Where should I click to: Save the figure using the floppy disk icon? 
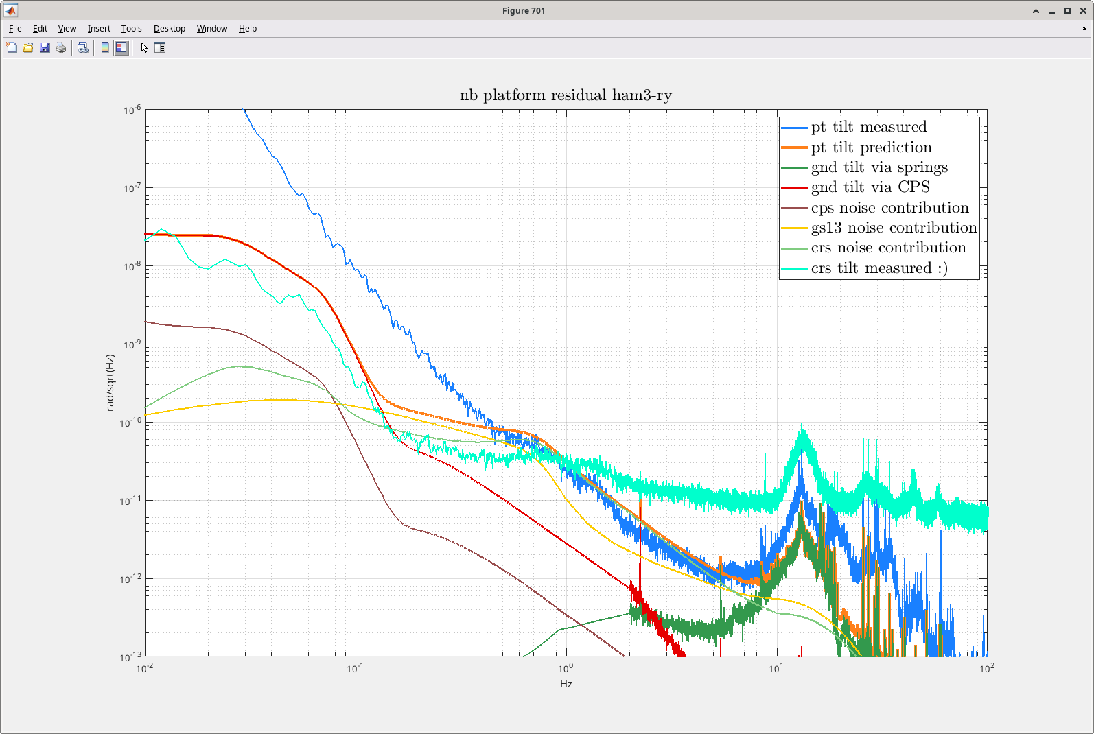[x=45, y=47]
